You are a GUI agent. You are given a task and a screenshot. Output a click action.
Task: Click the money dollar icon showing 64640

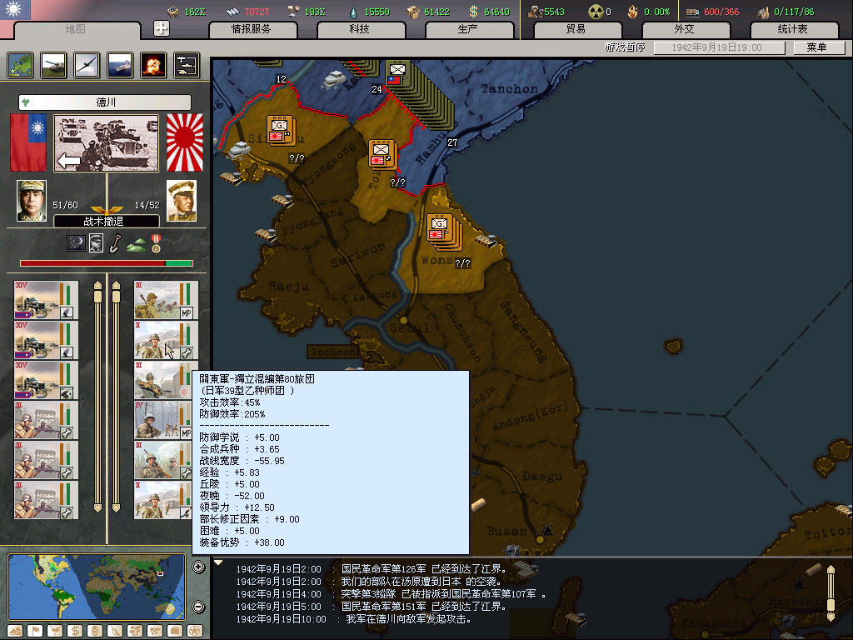click(x=473, y=12)
